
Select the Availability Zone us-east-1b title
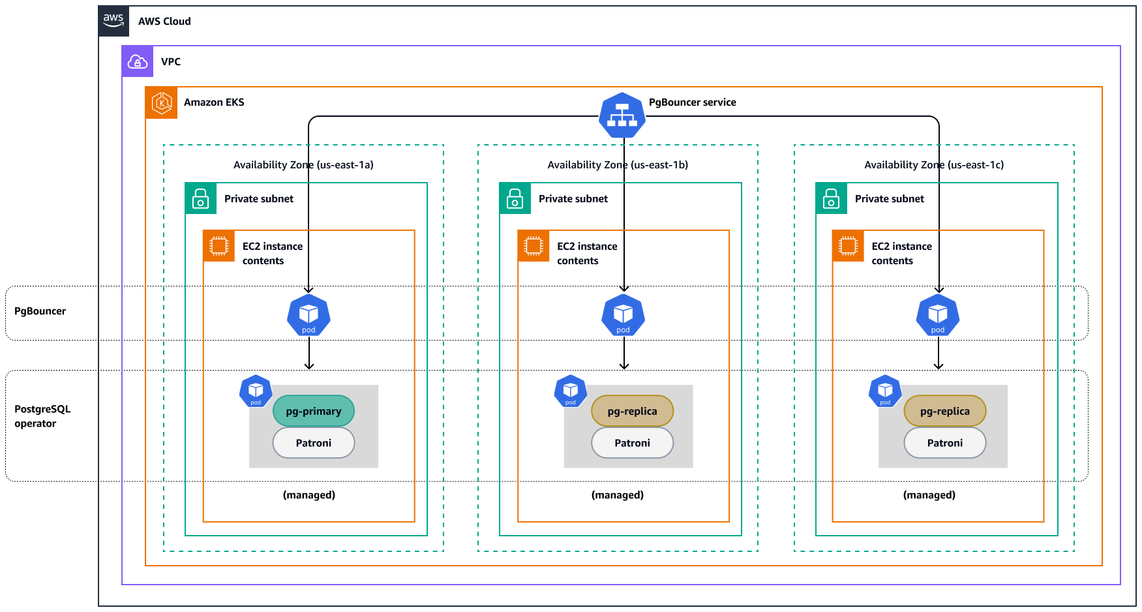[x=618, y=165]
